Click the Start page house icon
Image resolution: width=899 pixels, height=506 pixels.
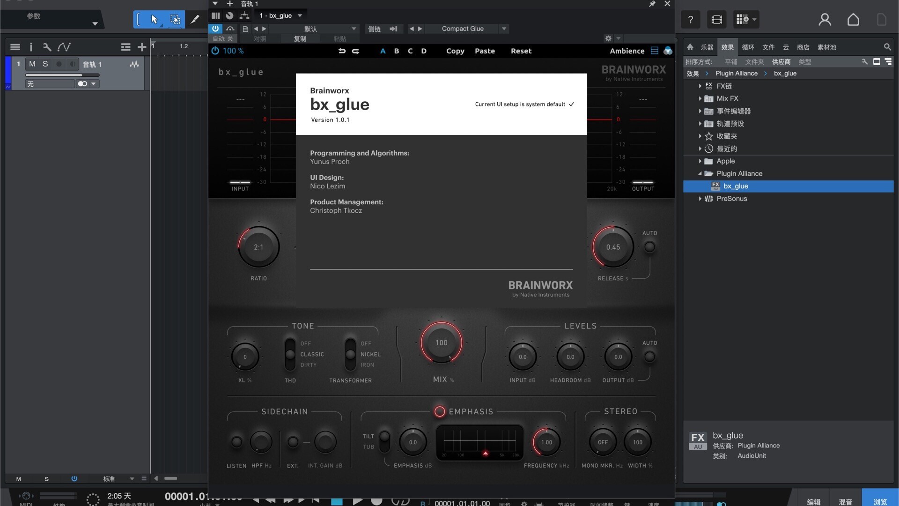[853, 20]
